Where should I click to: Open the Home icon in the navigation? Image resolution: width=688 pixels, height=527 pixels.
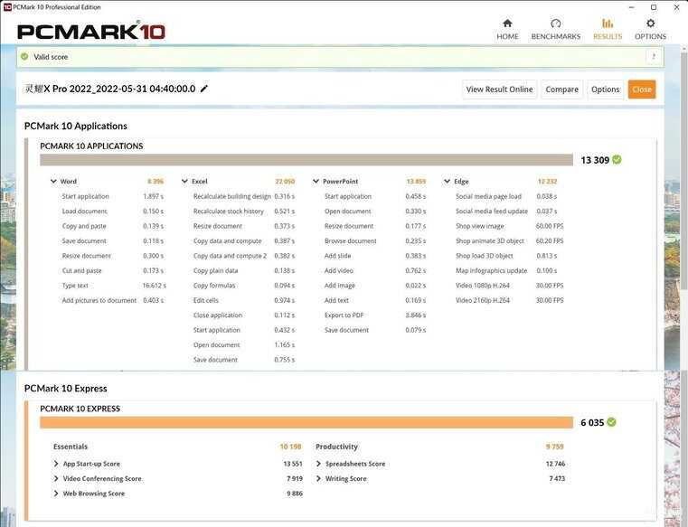click(x=507, y=24)
